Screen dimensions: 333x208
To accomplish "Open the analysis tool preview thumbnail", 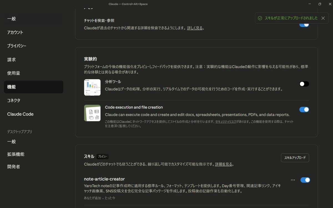I will (92, 87).
